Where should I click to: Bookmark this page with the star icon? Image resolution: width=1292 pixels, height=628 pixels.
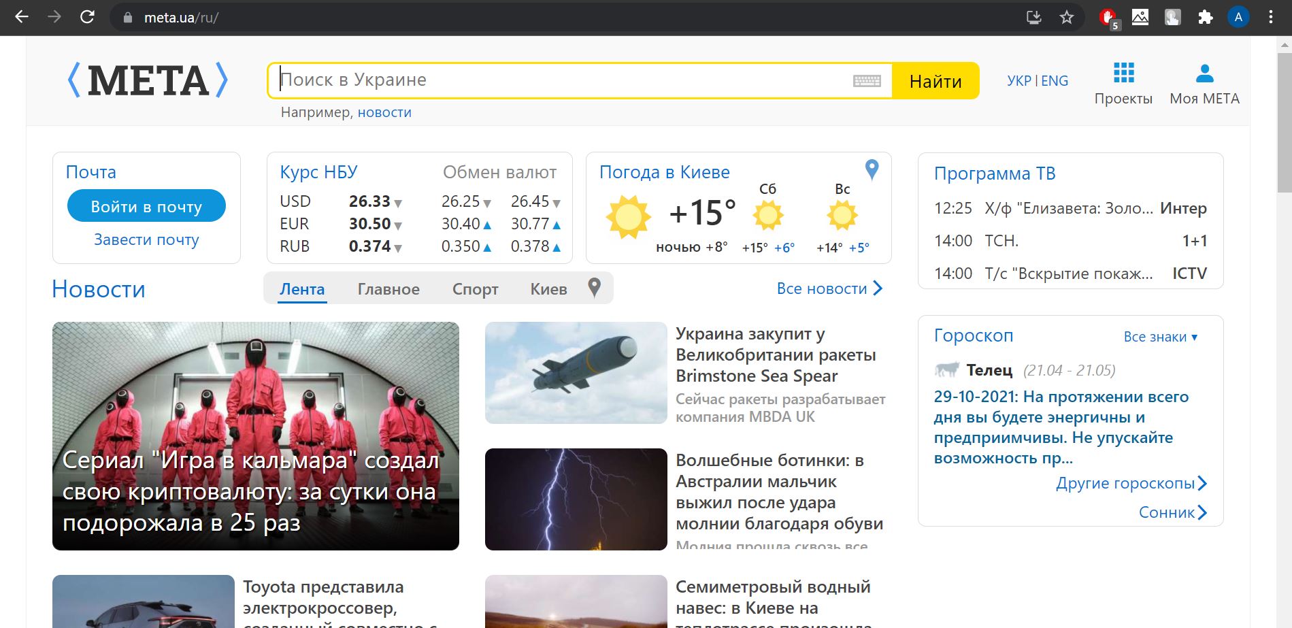[x=1067, y=17]
